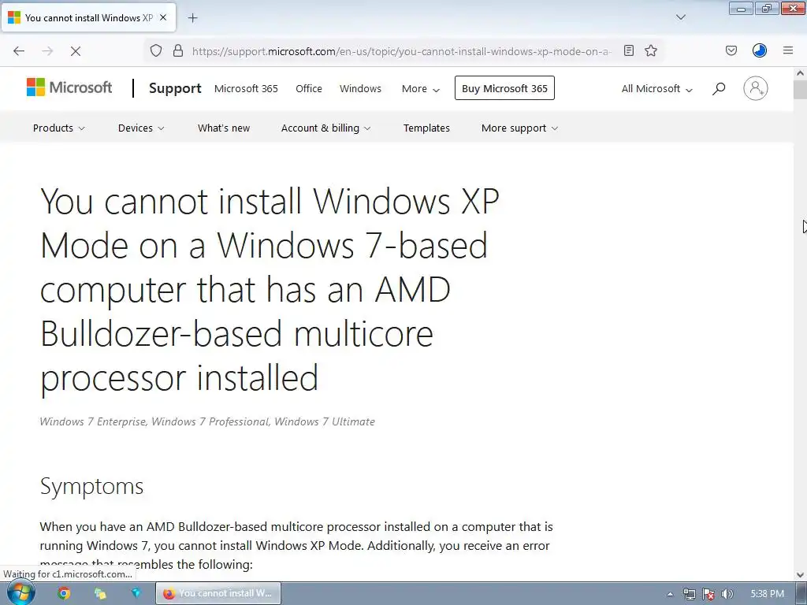The image size is (807, 605).
Task: Go back with the back arrow
Action: pyautogui.click(x=19, y=51)
